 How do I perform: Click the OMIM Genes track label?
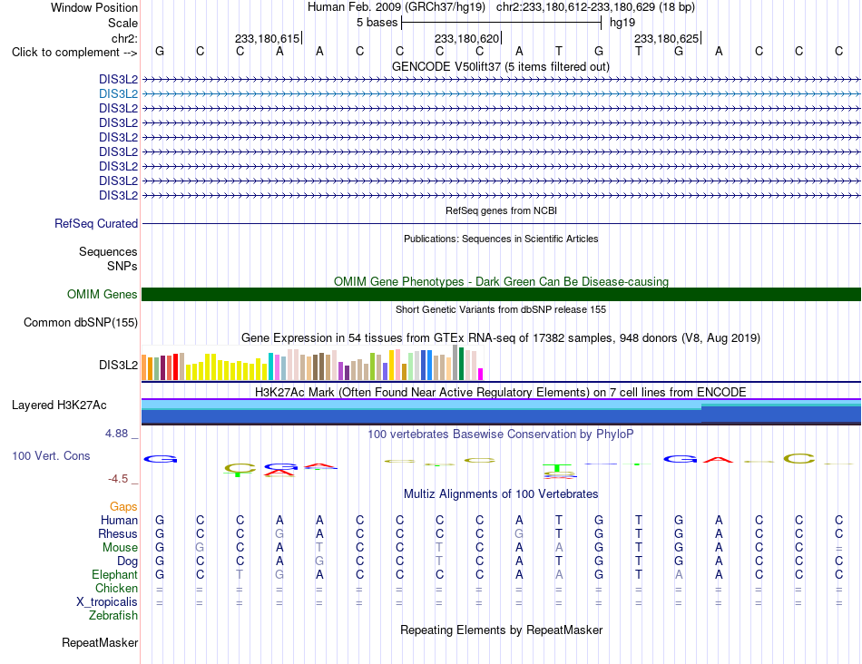(102, 294)
